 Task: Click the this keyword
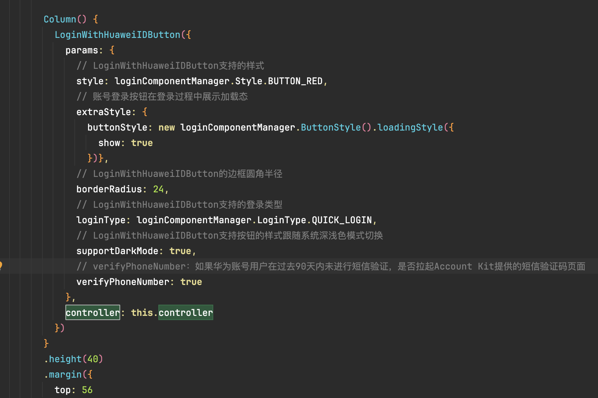142,313
